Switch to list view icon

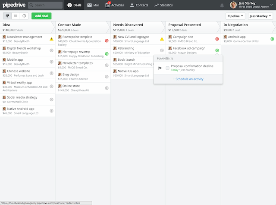[x=16, y=16]
